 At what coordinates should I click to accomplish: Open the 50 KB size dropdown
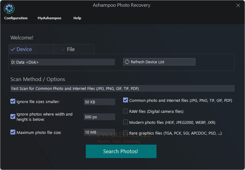coord(100,102)
